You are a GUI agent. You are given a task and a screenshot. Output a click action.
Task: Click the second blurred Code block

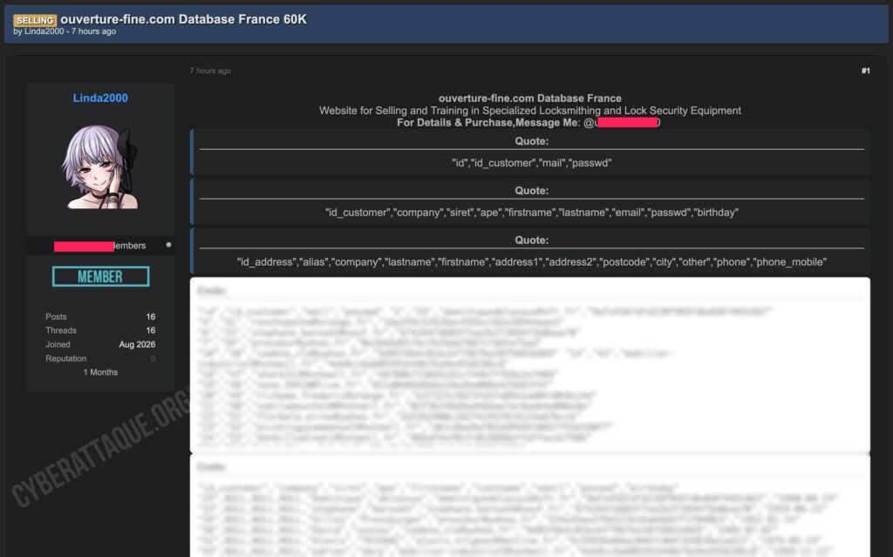530,506
